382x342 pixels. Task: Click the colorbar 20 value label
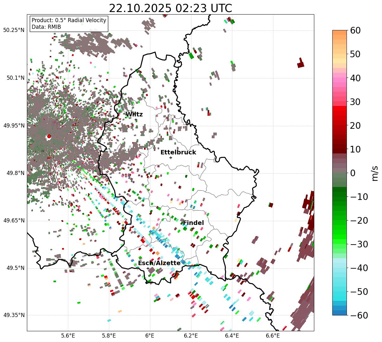click(x=355, y=125)
